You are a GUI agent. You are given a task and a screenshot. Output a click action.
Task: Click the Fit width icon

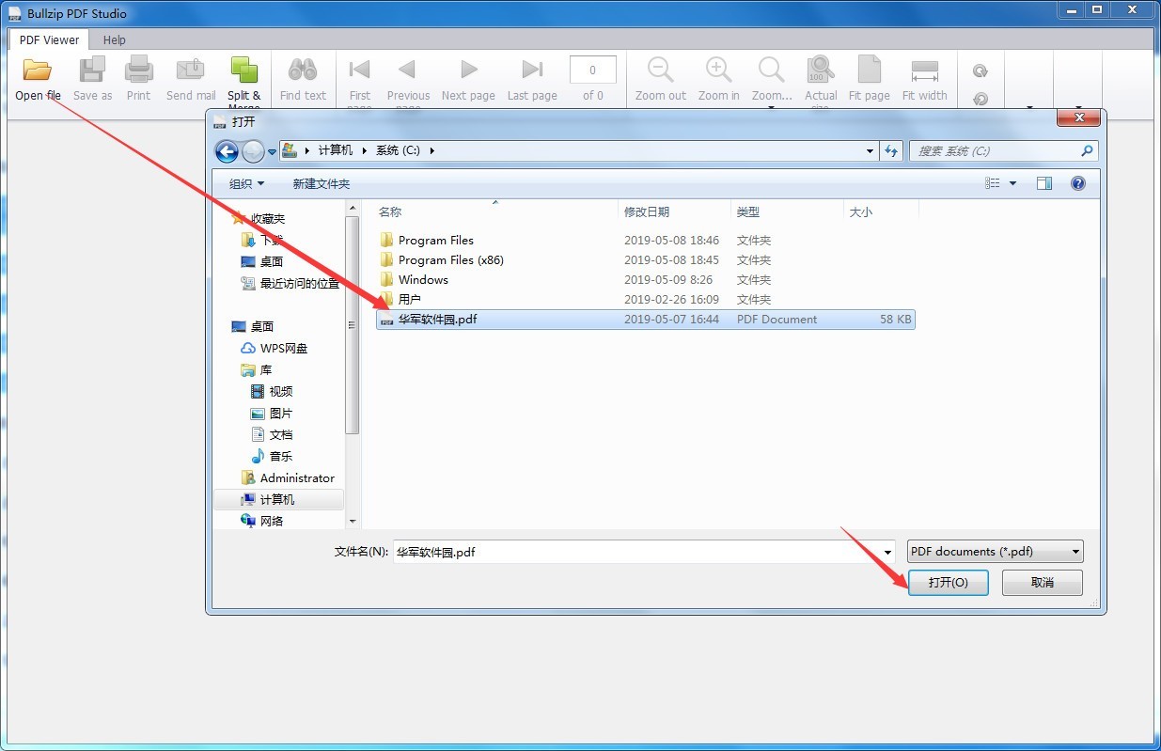(925, 70)
